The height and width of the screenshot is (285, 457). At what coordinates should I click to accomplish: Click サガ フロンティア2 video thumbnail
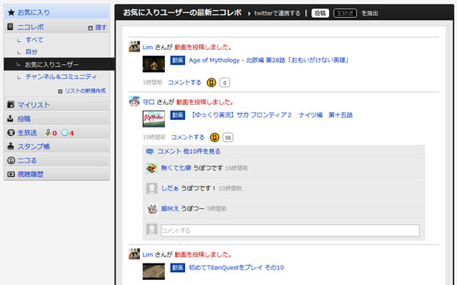click(x=154, y=119)
